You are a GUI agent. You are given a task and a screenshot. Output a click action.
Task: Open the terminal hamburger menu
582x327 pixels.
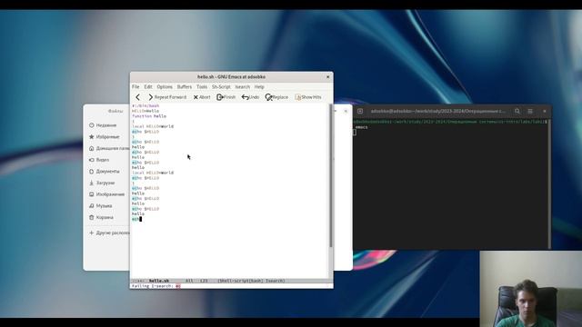coord(530,111)
